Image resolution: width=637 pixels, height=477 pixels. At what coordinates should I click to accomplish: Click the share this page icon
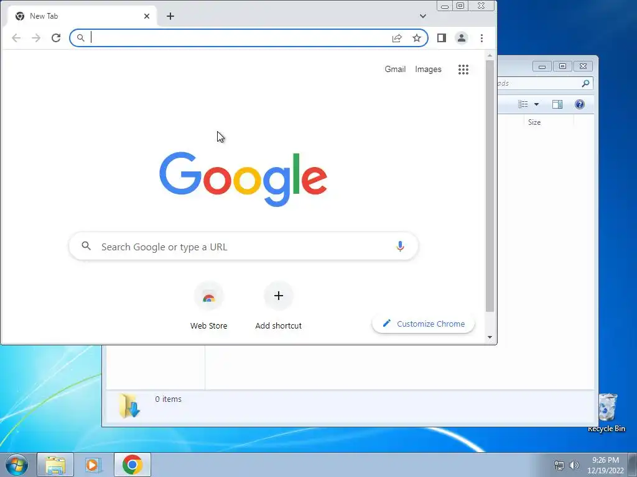pos(397,38)
